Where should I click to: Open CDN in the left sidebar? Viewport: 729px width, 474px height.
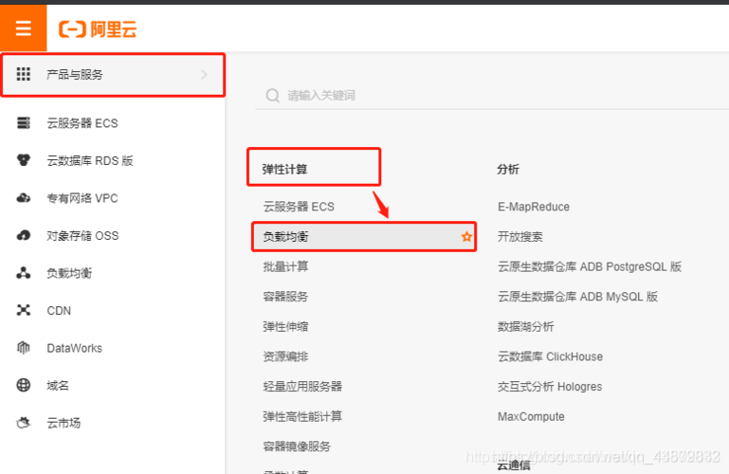click(x=59, y=310)
